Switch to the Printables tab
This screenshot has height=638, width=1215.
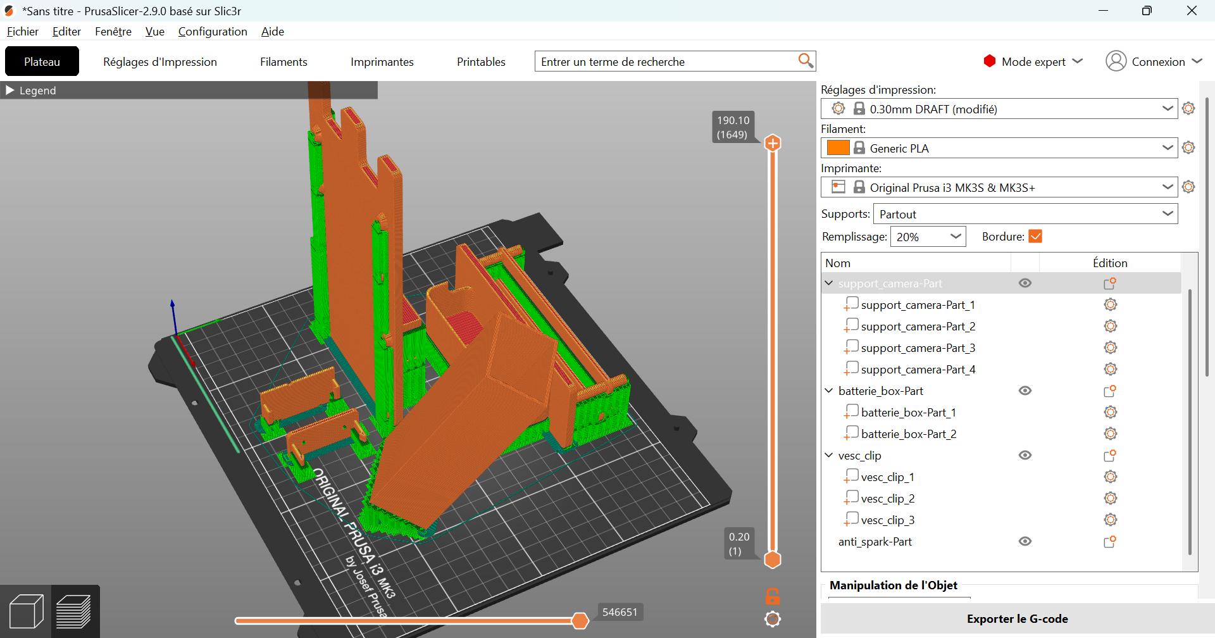(481, 61)
